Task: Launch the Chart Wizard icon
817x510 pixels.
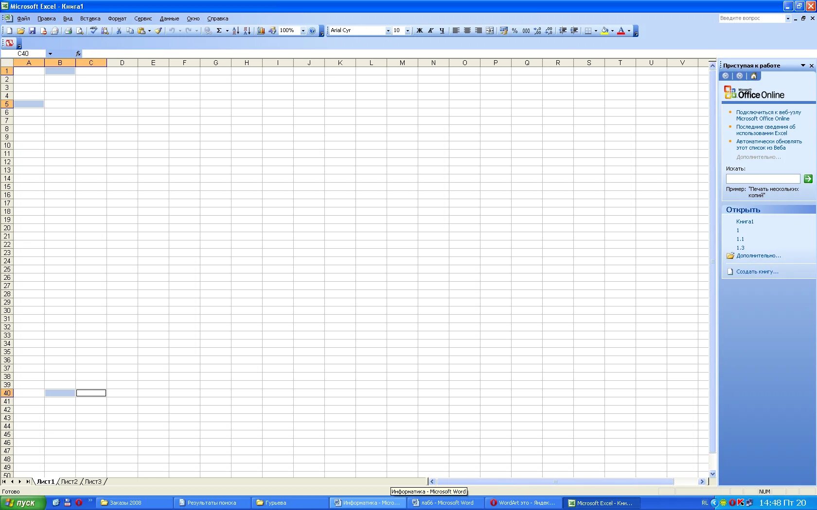Action: click(261, 31)
